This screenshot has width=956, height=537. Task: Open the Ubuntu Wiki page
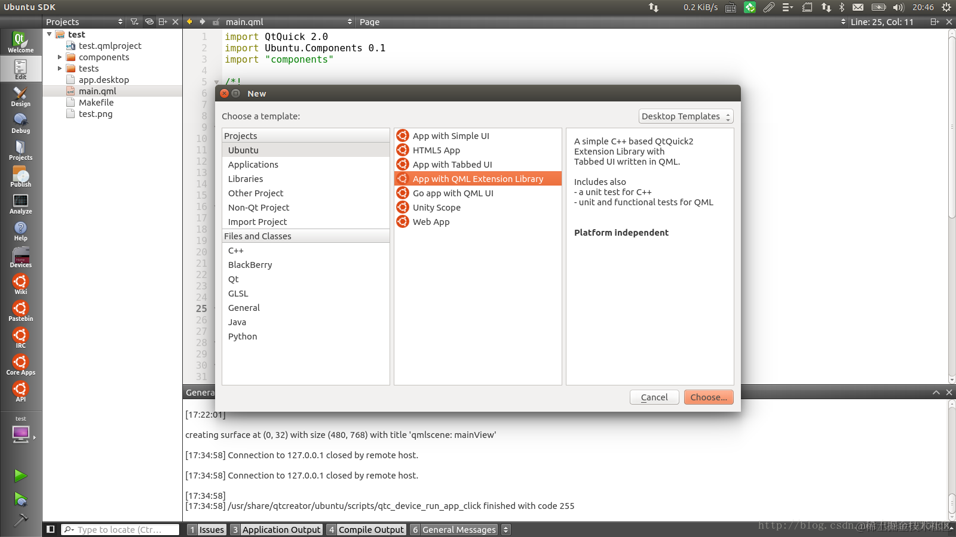20,284
